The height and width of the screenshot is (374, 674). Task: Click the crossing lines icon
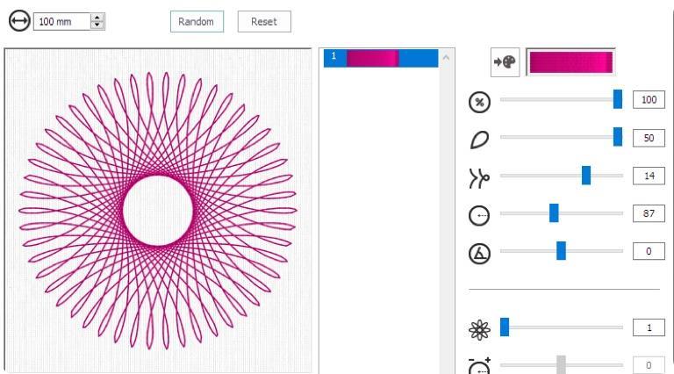pos(479,176)
